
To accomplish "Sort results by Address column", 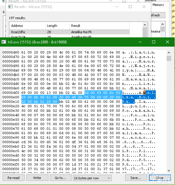I will tap(27, 26).
